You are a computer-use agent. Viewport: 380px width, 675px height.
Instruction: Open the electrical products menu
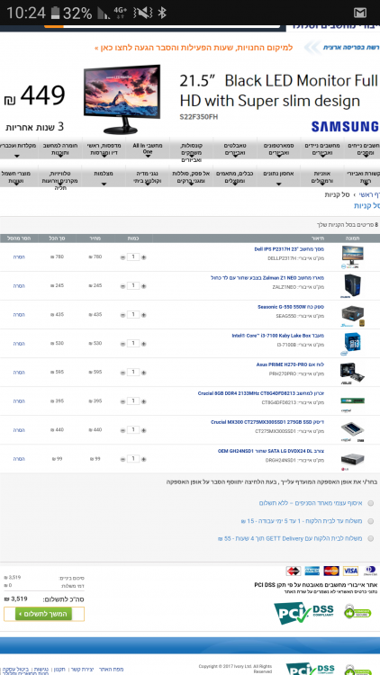point(17,176)
